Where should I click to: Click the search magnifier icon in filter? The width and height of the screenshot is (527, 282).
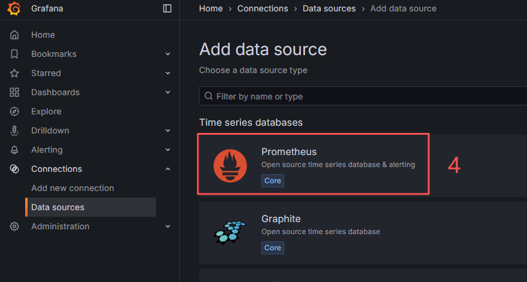(x=209, y=96)
